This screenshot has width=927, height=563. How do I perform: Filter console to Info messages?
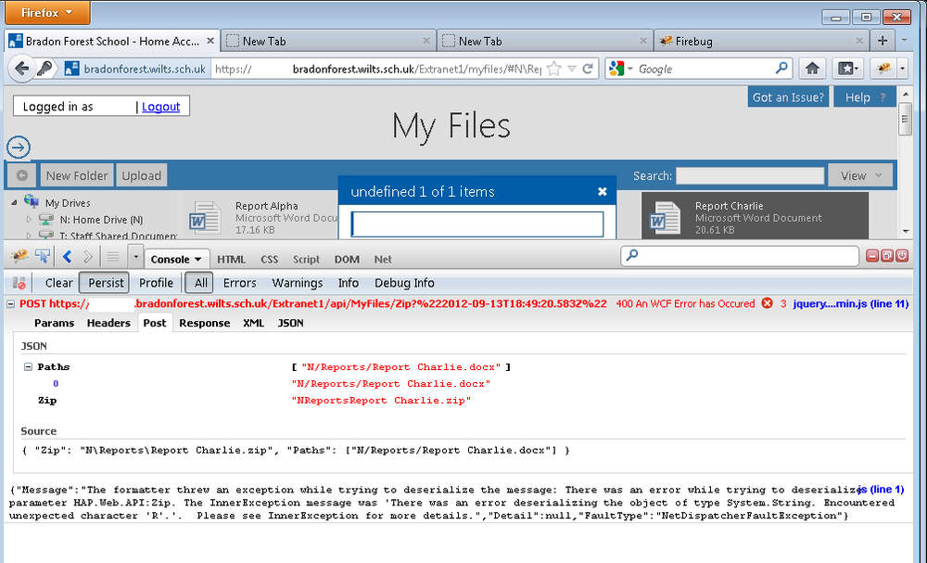point(349,283)
